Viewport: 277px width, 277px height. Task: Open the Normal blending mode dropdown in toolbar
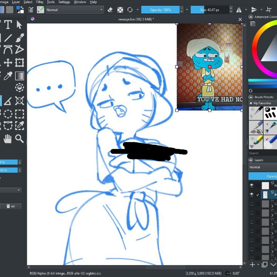pyautogui.click(x=75, y=10)
